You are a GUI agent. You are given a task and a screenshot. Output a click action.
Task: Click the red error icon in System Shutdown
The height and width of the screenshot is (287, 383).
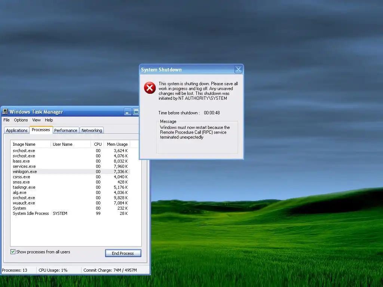pyautogui.click(x=150, y=88)
